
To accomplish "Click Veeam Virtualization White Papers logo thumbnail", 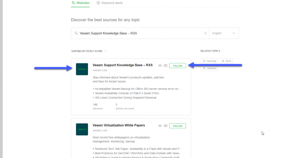I will coord(82,129).
